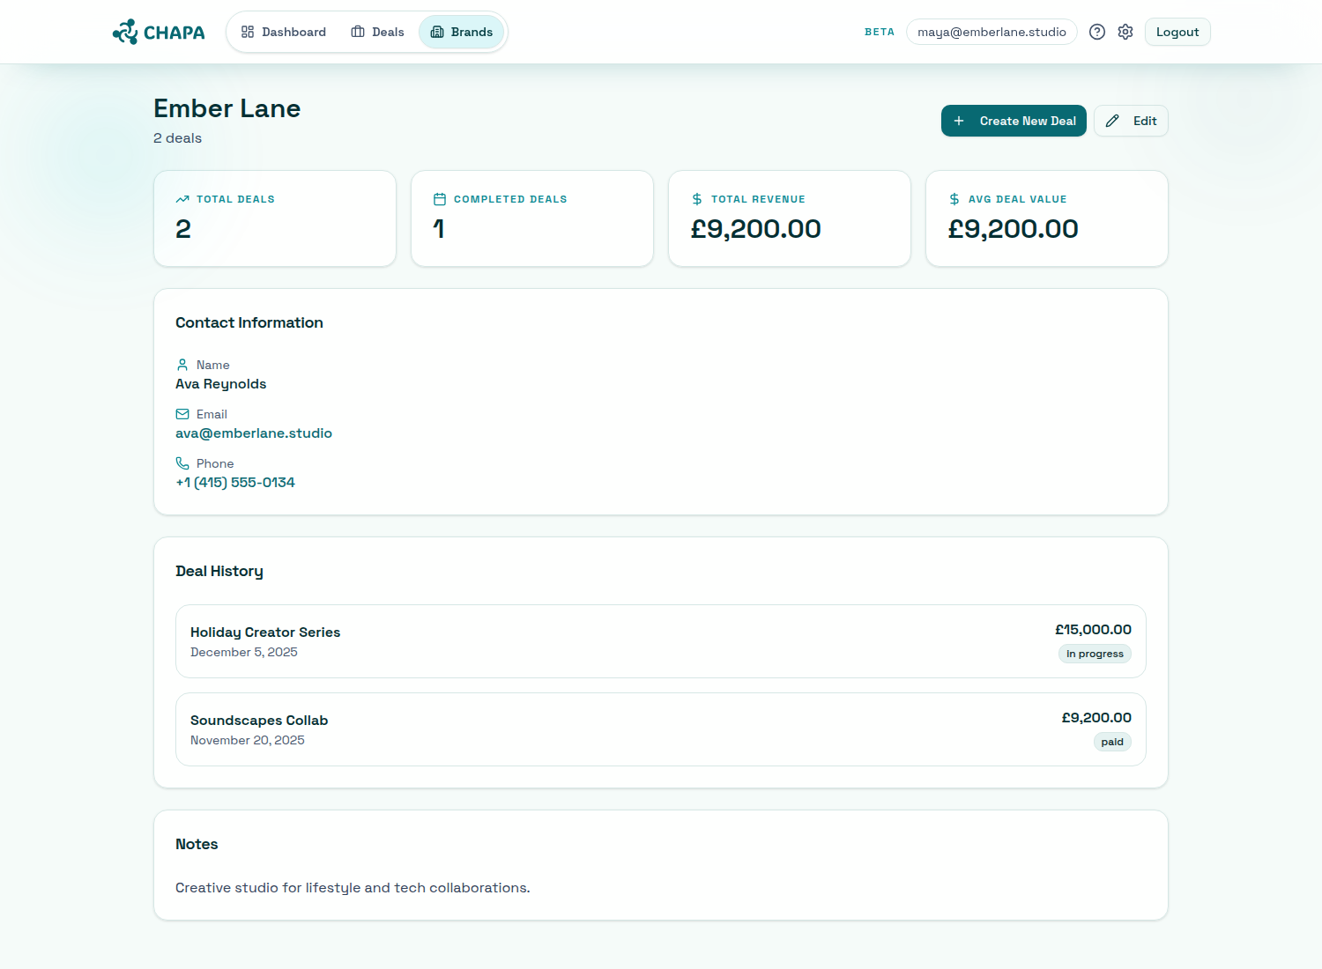Click the maya@emberlane.studio account field
Screen dimensions: 1322x969
pyautogui.click(x=991, y=31)
